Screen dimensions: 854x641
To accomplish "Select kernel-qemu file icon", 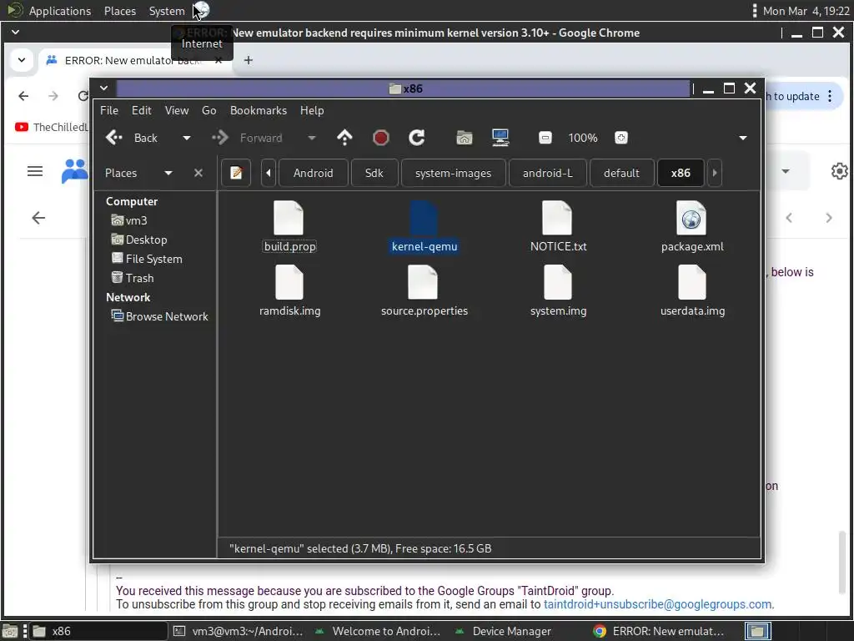I will [x=423, y=218].
